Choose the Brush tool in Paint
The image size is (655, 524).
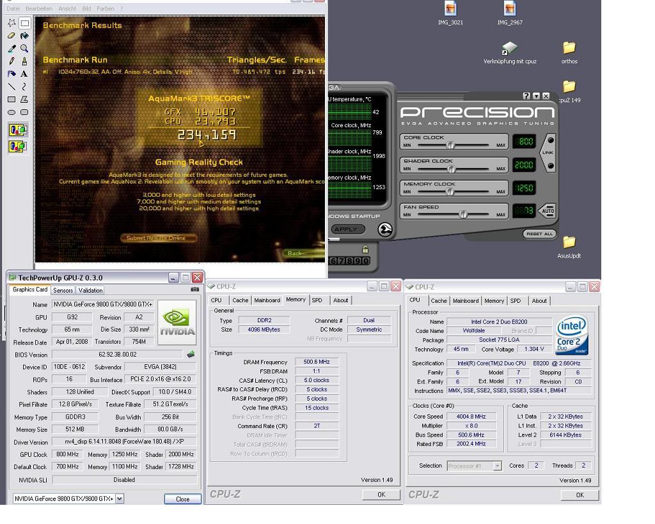pos(25,61)
